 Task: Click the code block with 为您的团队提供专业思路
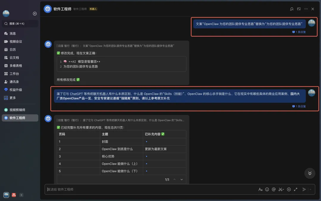click(121, 64)
